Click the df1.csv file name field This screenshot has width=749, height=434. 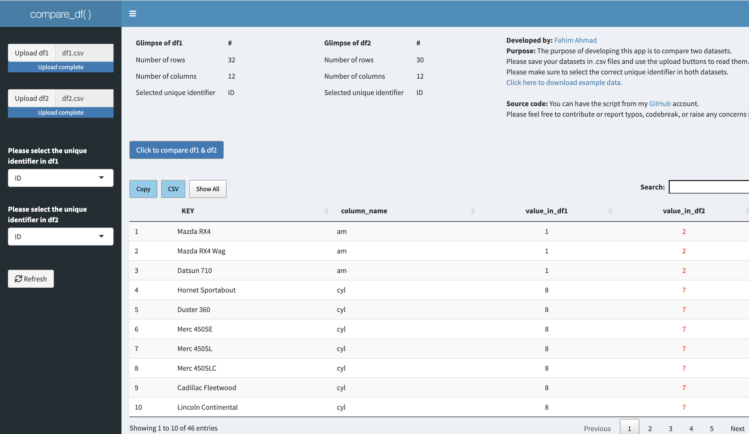click(85, 53)
